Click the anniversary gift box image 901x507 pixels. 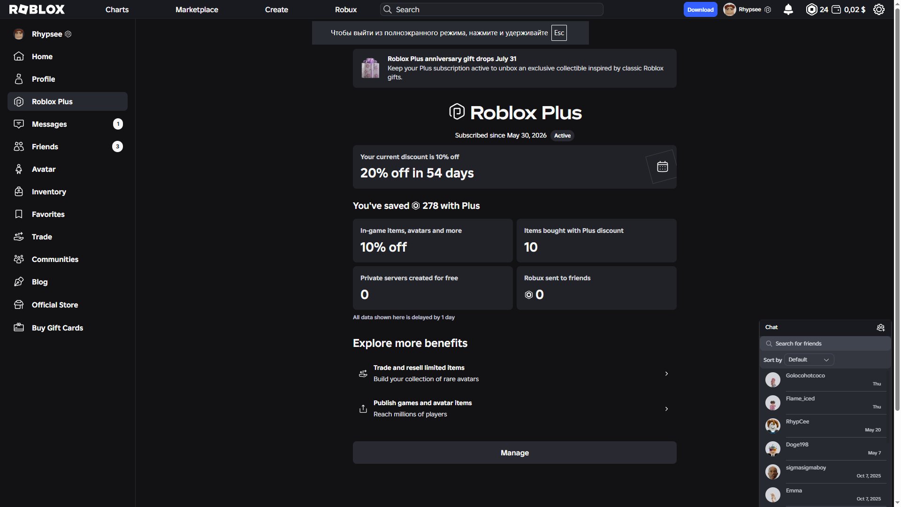point(370,68)
